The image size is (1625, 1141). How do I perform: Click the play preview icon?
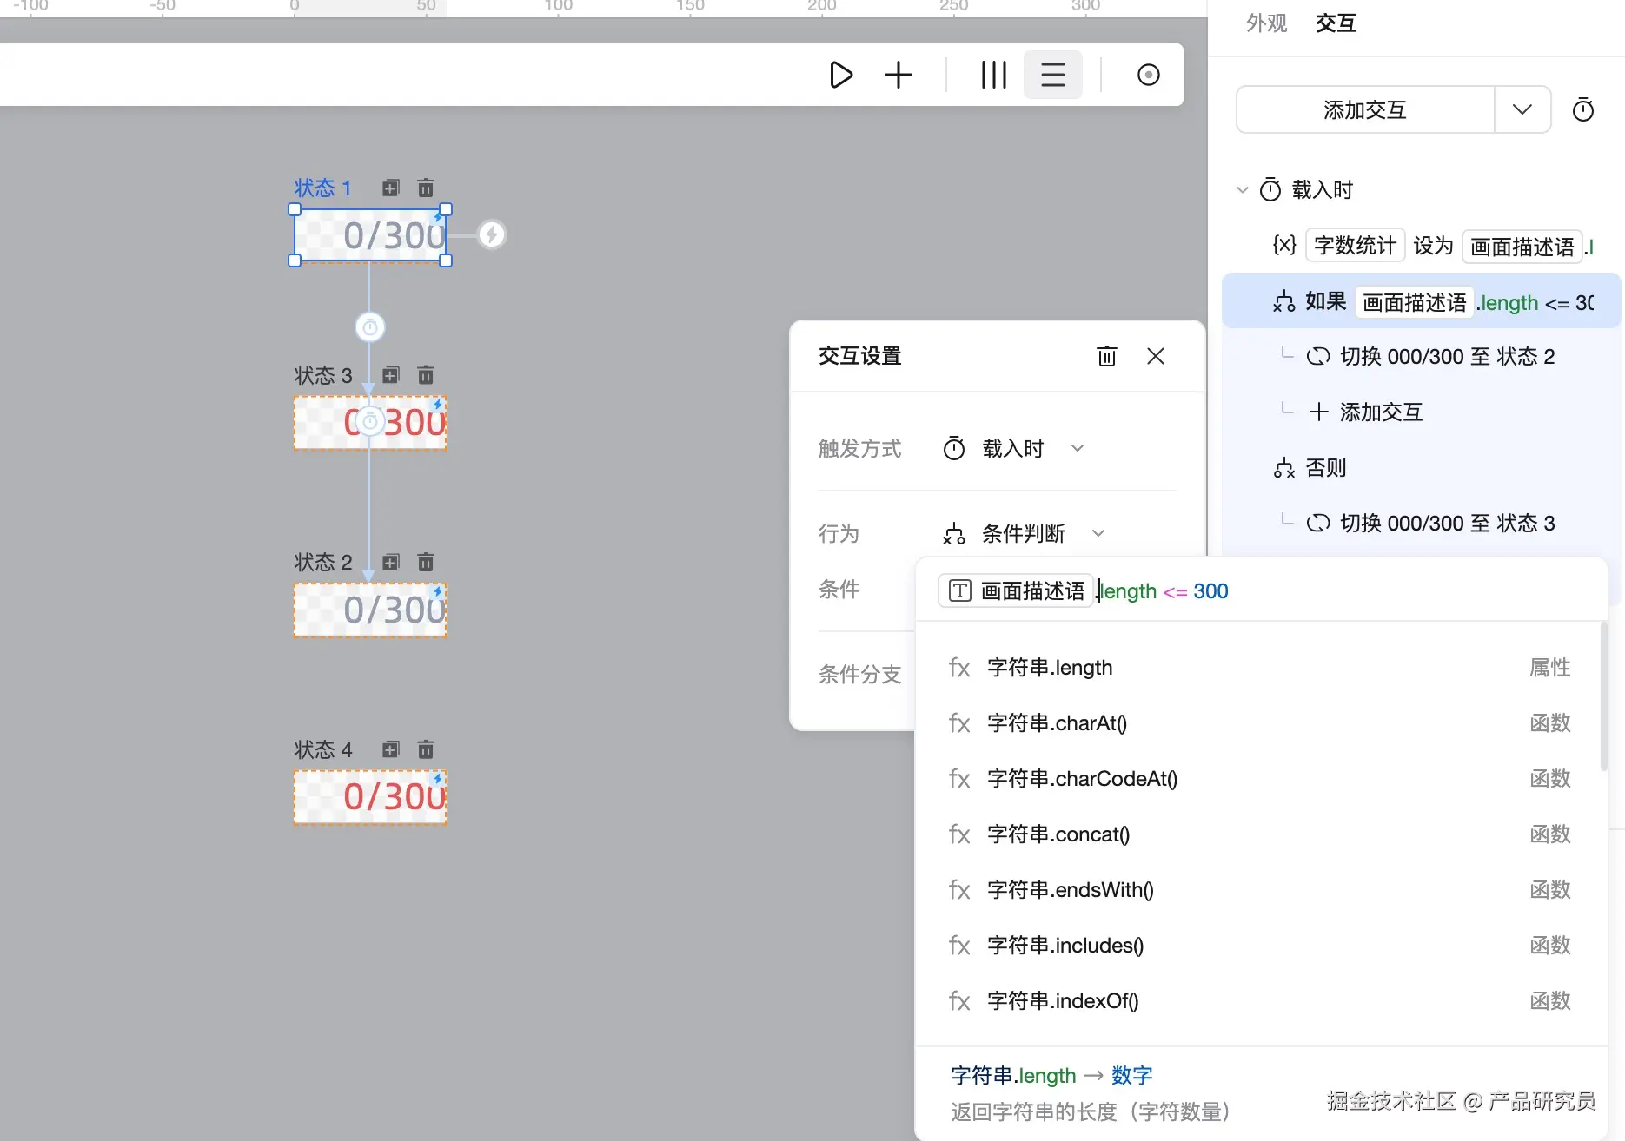(840, 75)
